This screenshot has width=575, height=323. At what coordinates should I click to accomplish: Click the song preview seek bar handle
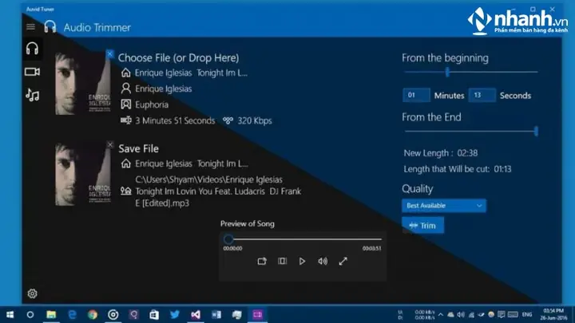228,239
